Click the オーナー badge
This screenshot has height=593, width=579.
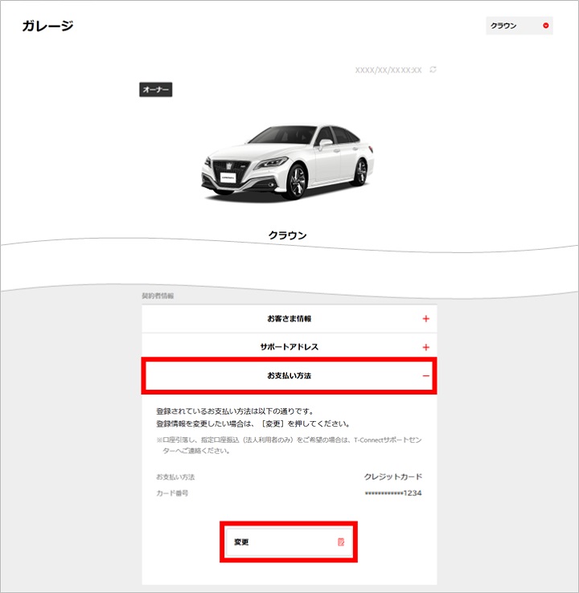tap(155, 90)
